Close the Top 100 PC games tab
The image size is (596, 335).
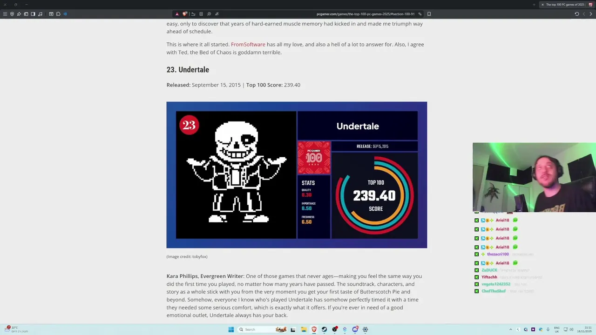point(542,5)
